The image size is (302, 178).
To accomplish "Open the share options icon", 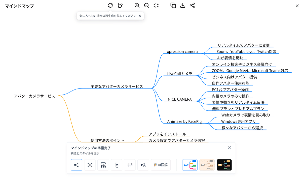I will pyautogui.click(x=192, y=5).
